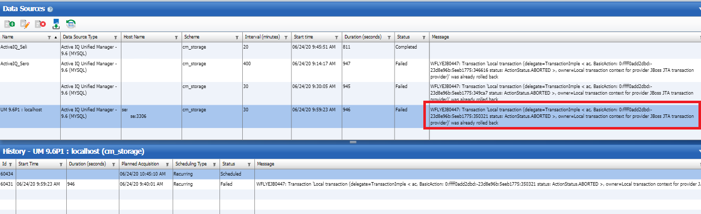The image size is (701, 214).
Task: Filter the Planned Acquisition history column
Action: [x=166, y=164]
